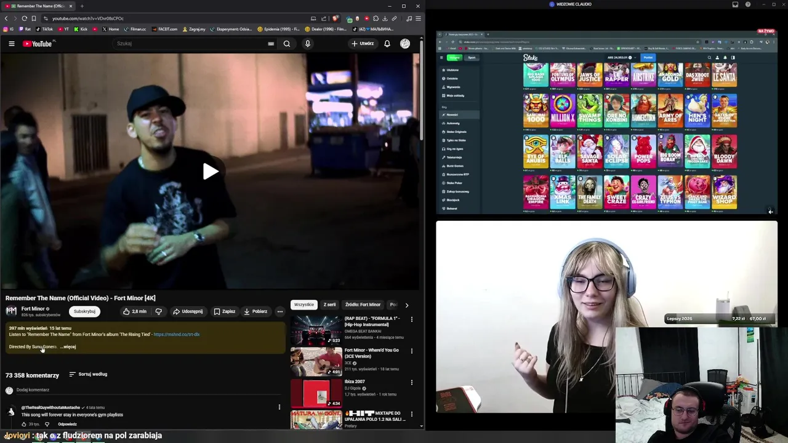Image resolution: width=788 pixels, height=443 pixels.
Task: Open the YouTube hamburger guide menu
Action: point(11,44)
